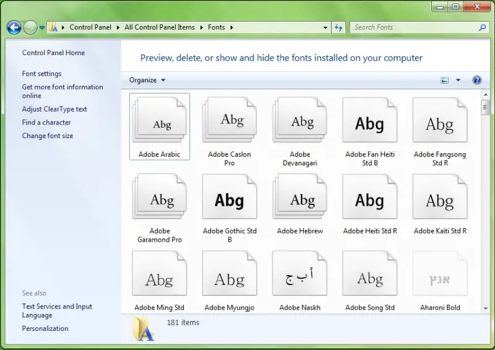The height and width of the screenshot is (350, 495).
Task: Go back with the blue Back arrow
Action: point(14,27)
